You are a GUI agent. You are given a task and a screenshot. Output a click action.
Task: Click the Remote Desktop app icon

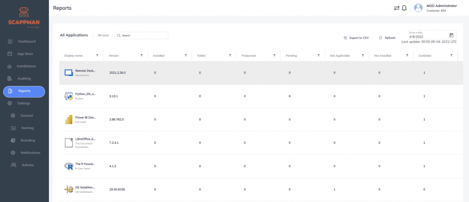[x=69, y=73]
